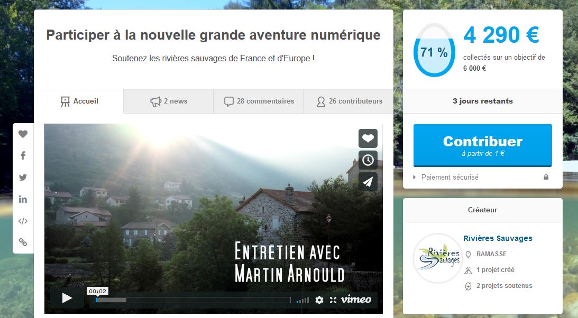Open Vimeo video settings gear
The image size is (578, 318).
tap(319, 300)
